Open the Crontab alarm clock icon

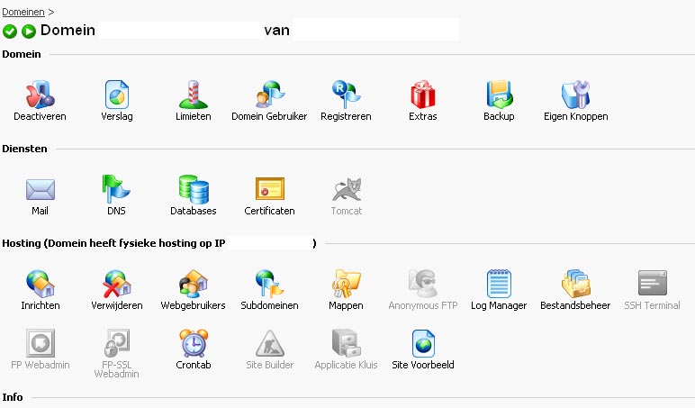pos(194,343)
